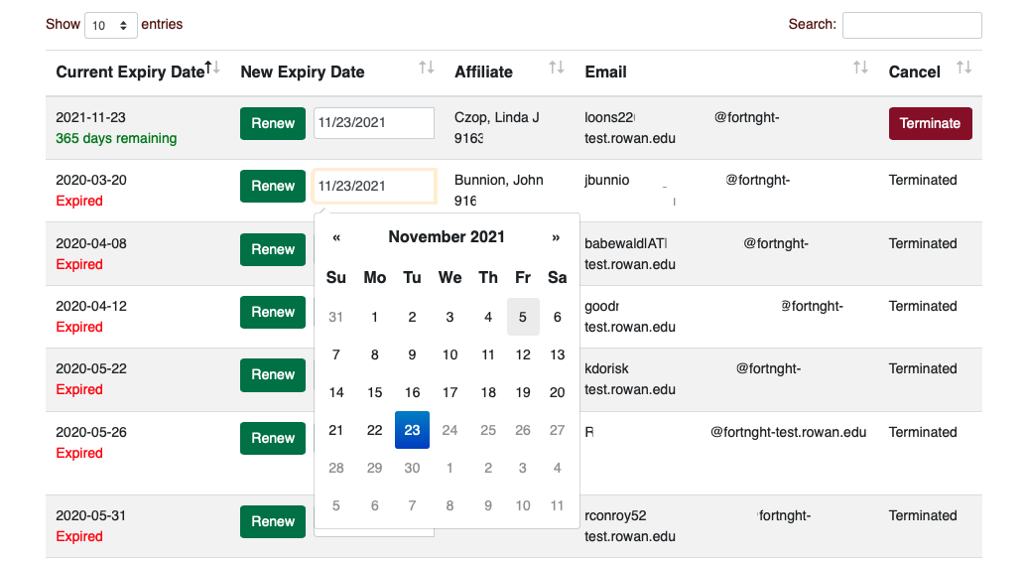1026x562 pixels.
Task: Click sort arrows beside Cancel header
Action: coord(963,68)
